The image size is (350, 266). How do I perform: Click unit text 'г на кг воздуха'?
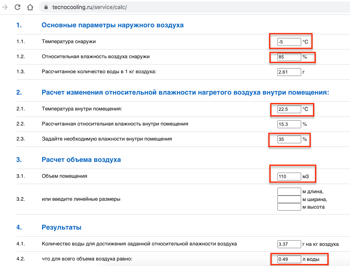pos(321,244)
